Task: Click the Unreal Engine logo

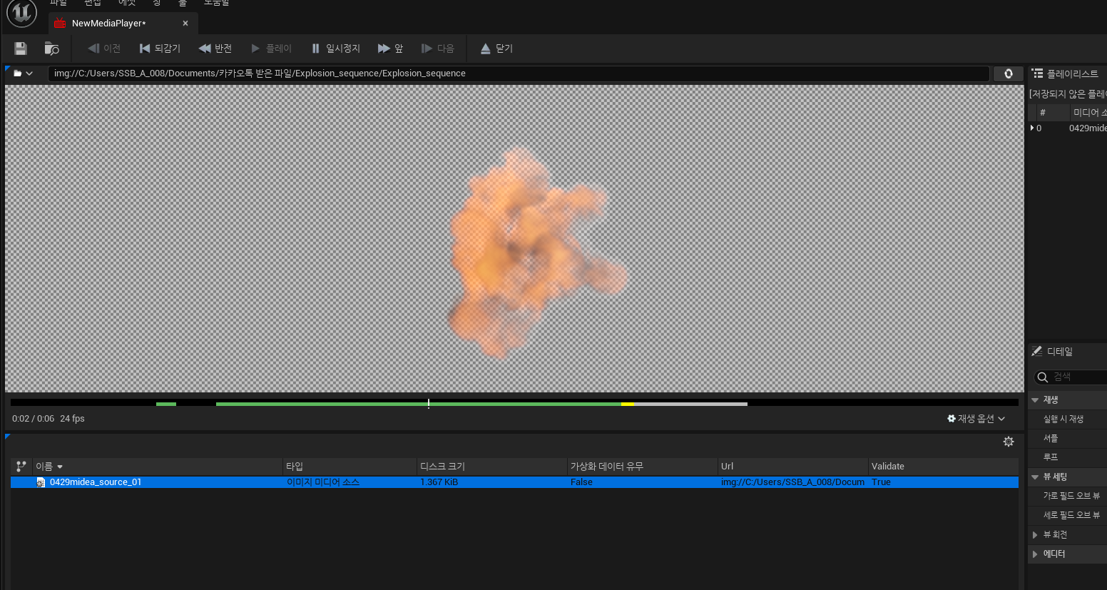Action: pyautogui.click(x=21, y=13)
